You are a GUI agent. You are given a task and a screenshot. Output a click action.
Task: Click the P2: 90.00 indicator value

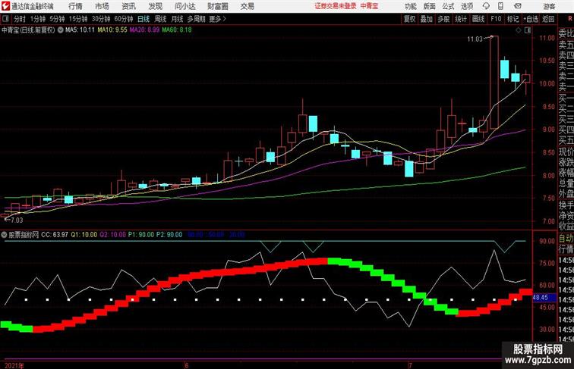point(169,235)
